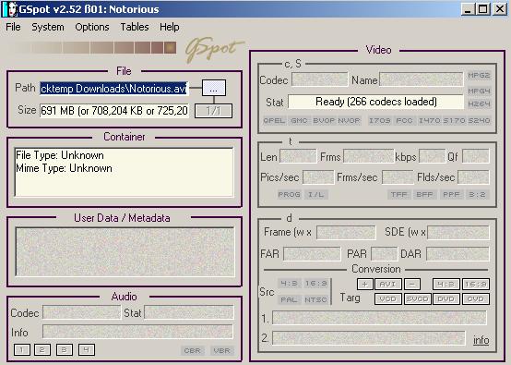Click the video Stat field reading Ready
This screenshot has height=365, width=511.
(x=375, y=102)
